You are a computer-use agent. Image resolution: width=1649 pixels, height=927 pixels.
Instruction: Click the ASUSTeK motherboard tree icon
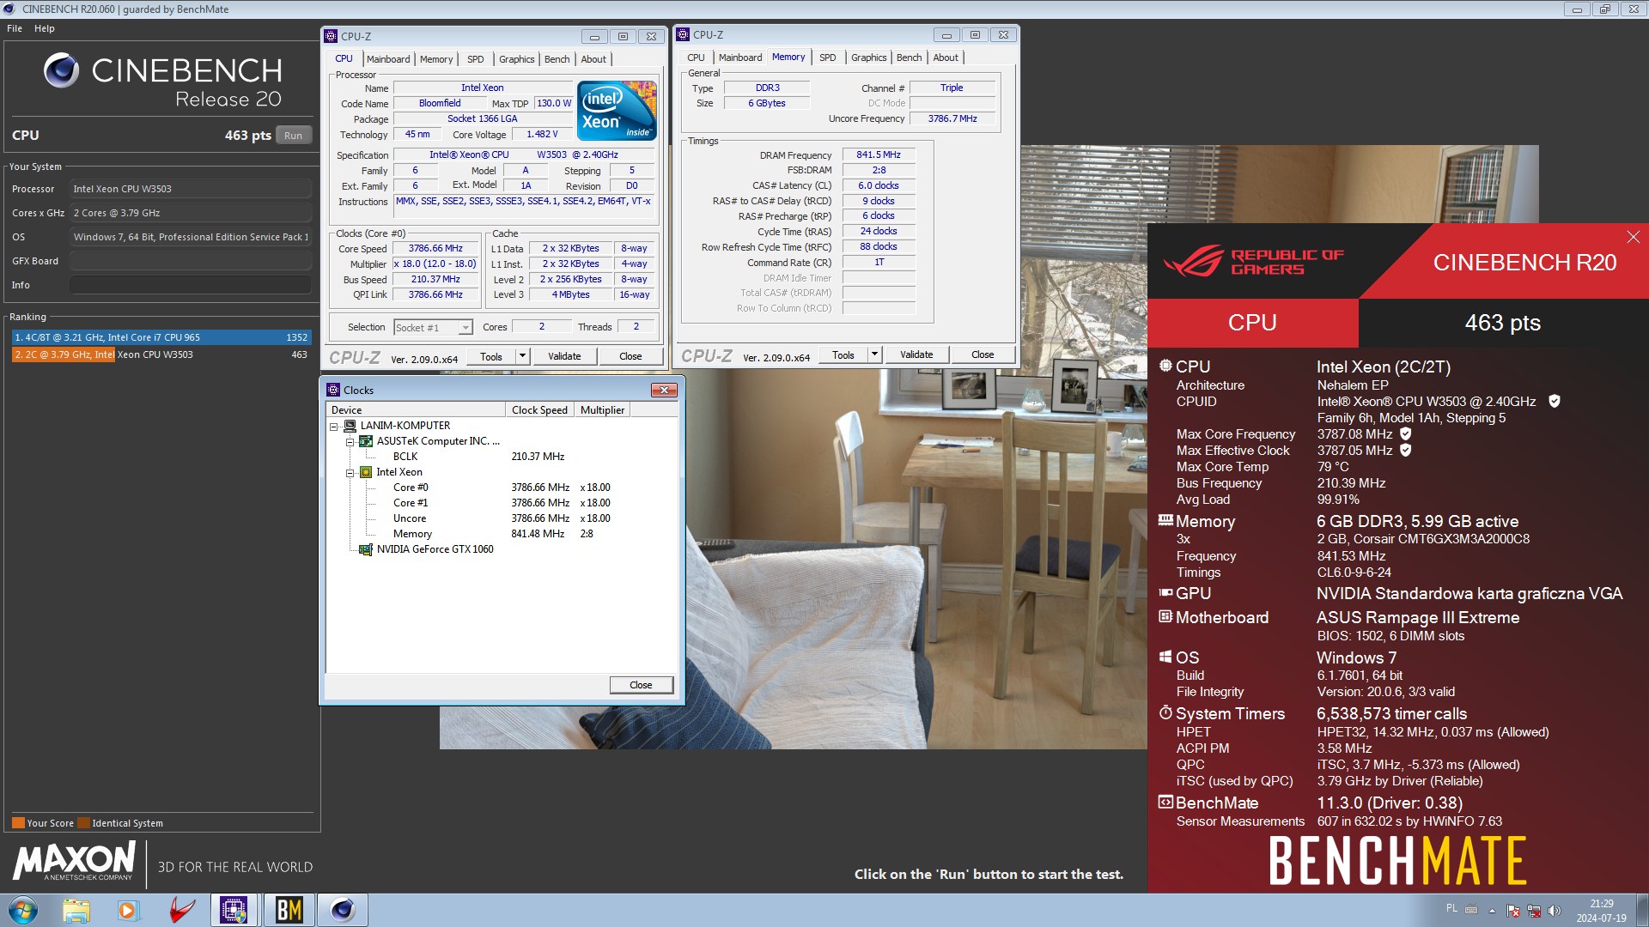click(x=366, y=441)
